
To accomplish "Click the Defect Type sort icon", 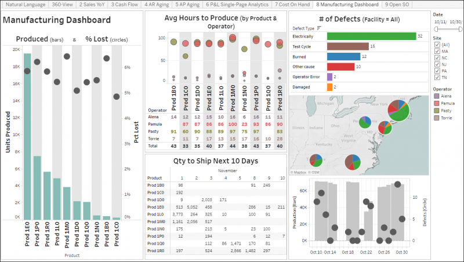I will [318, 28].
